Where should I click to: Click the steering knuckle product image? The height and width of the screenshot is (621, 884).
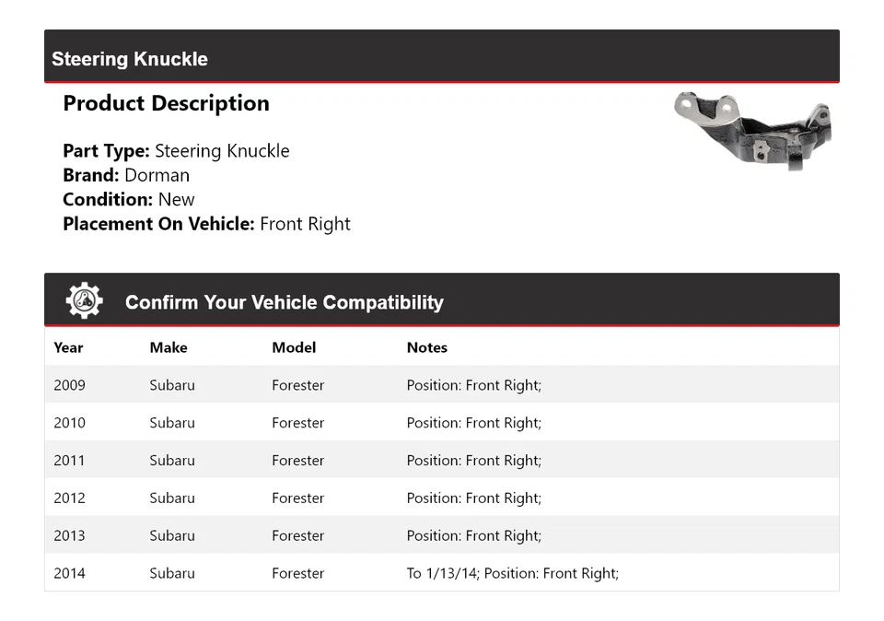coord(752,130)
